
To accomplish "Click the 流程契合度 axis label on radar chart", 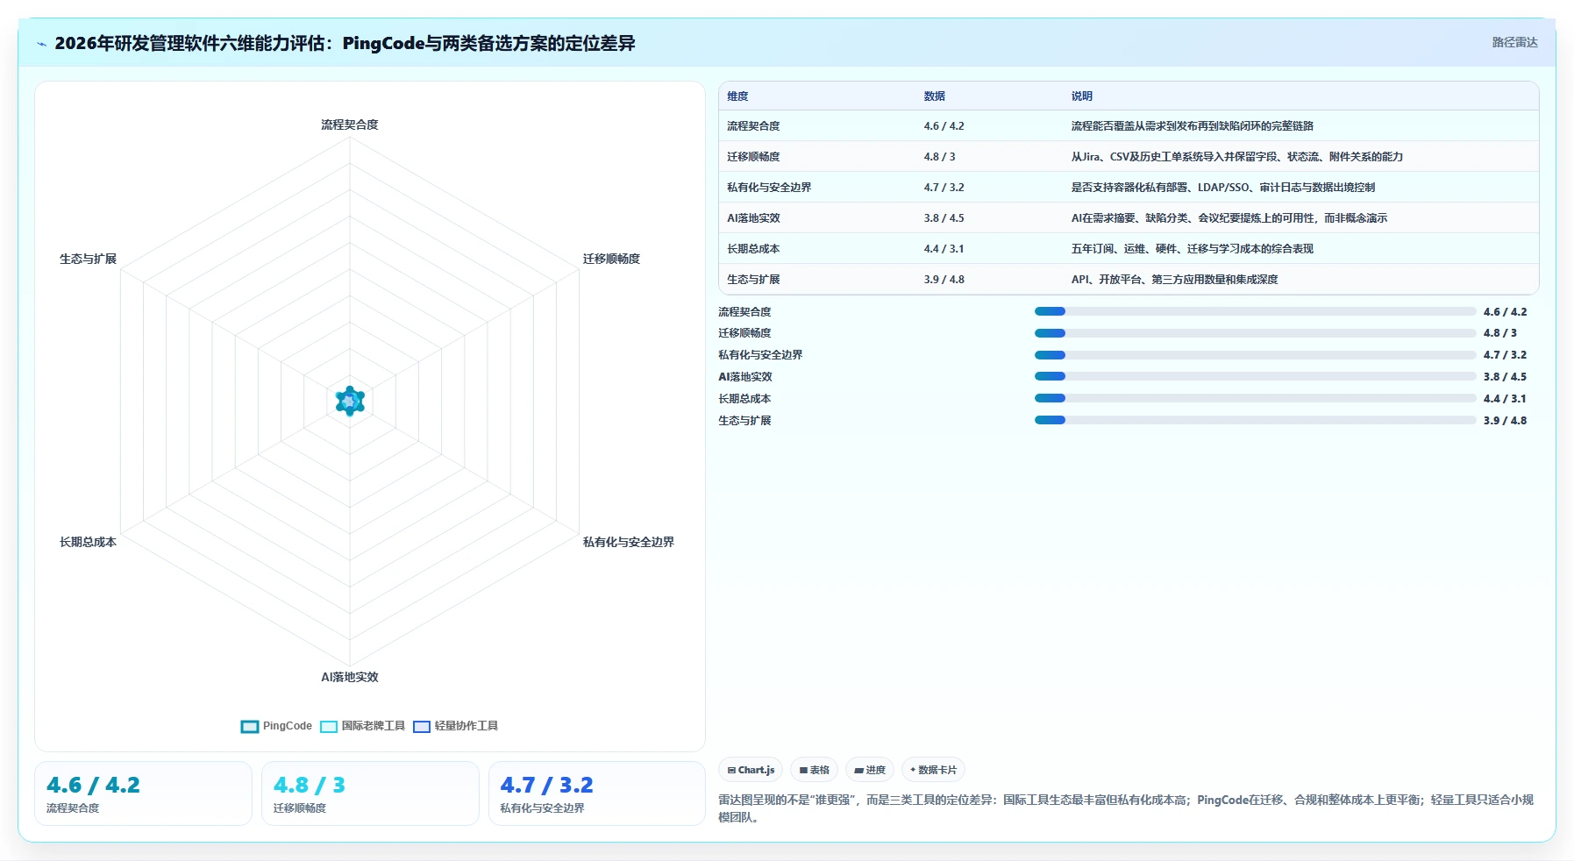I will (350, 125).
